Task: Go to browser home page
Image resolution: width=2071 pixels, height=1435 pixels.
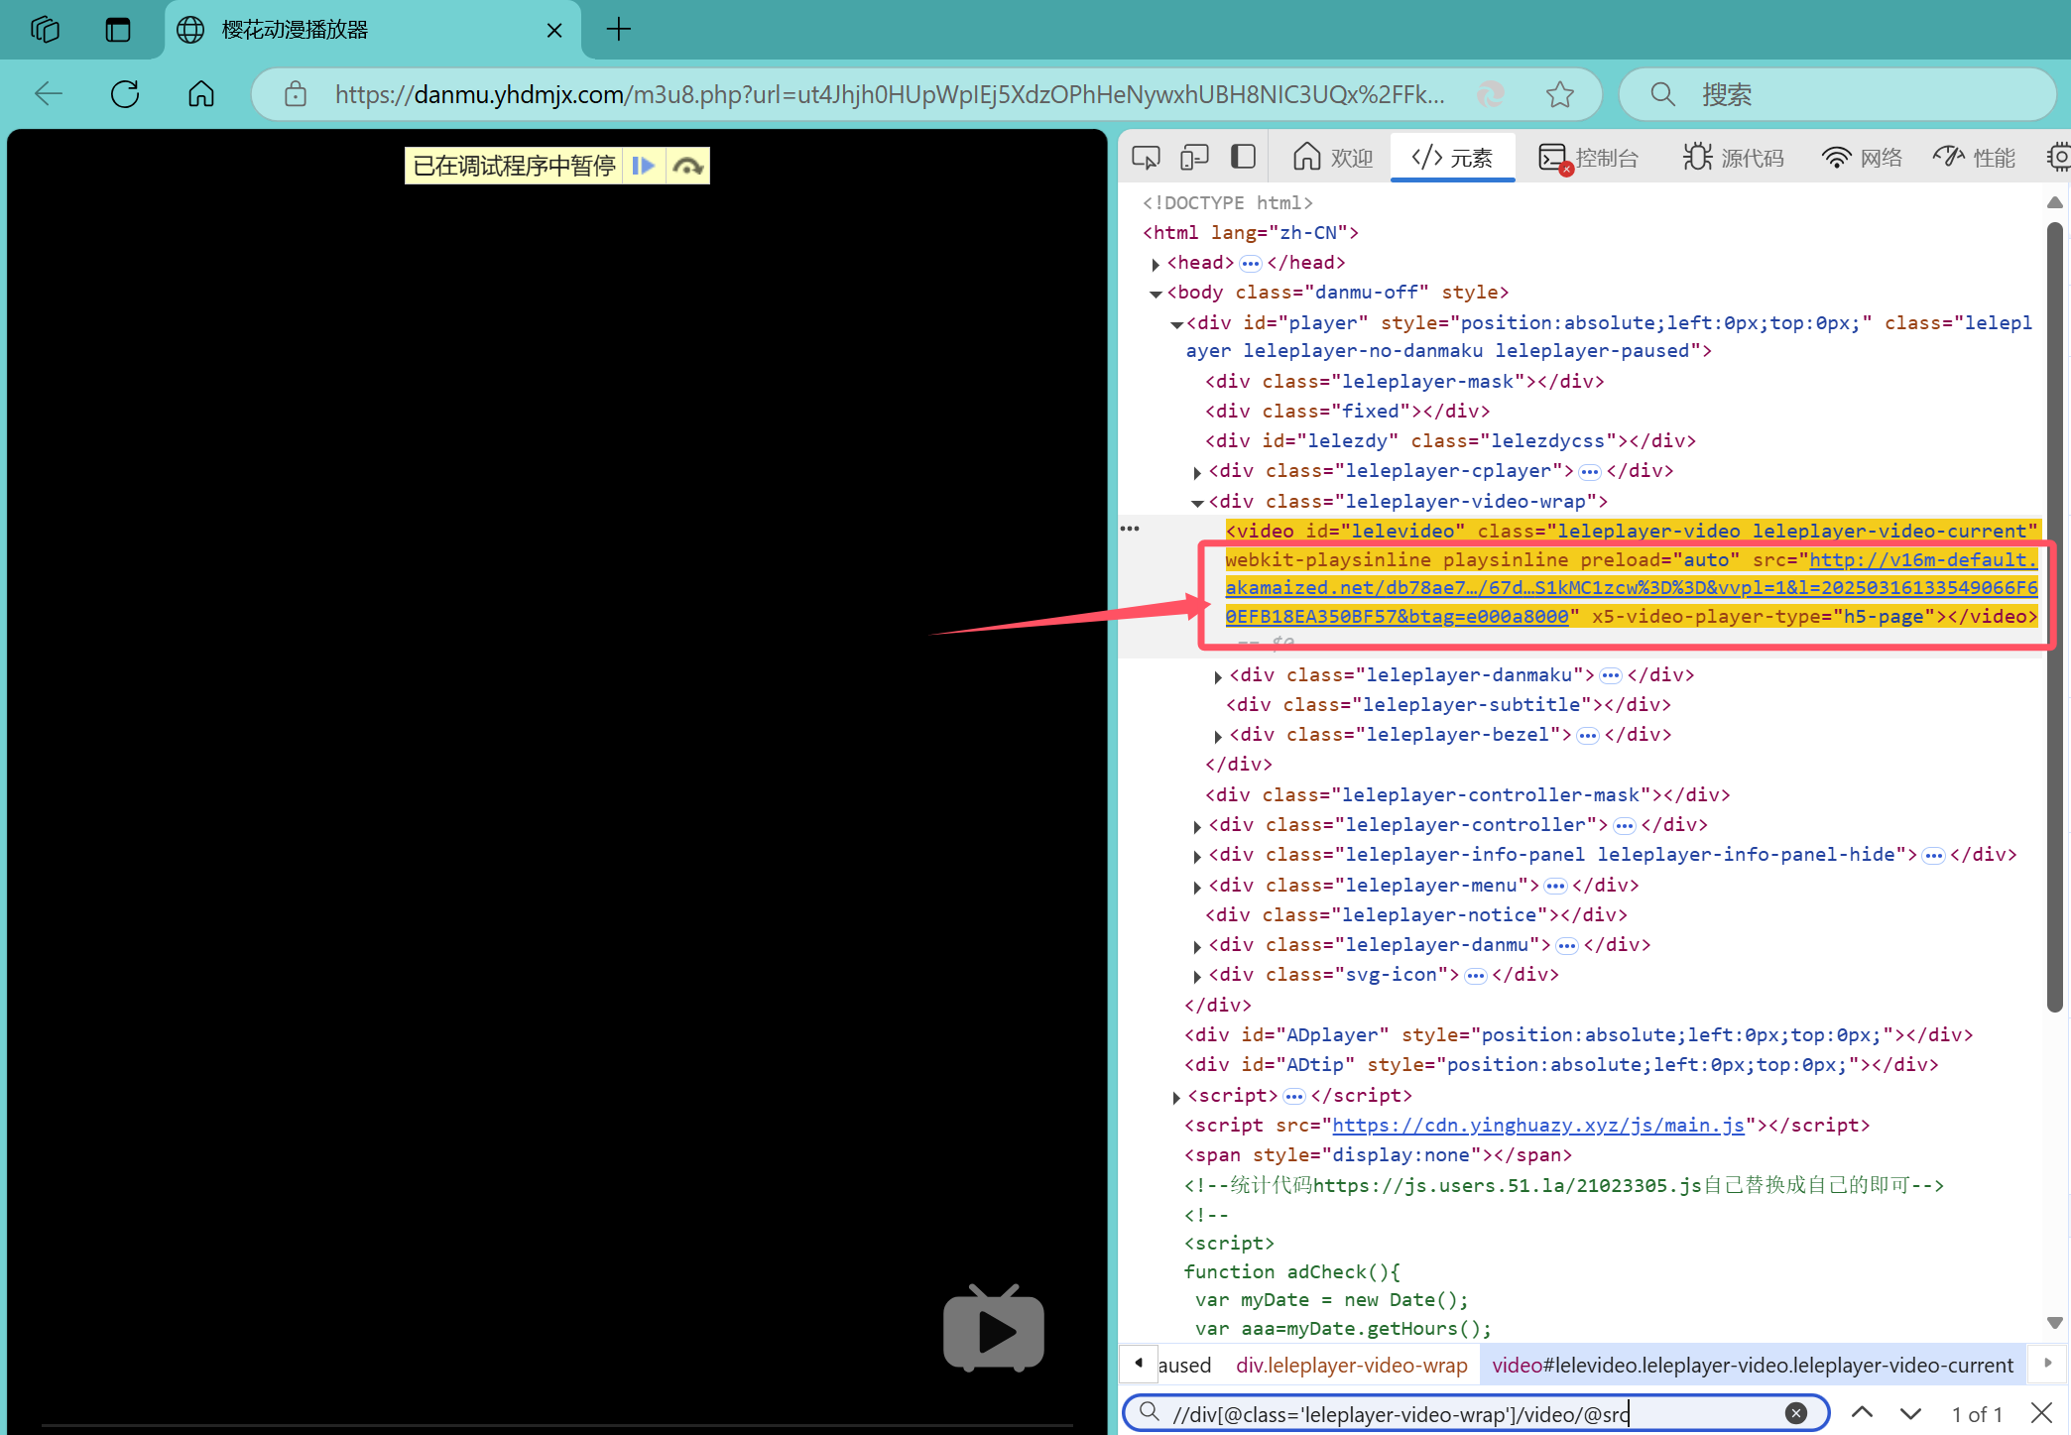Action: click(201, 94)
